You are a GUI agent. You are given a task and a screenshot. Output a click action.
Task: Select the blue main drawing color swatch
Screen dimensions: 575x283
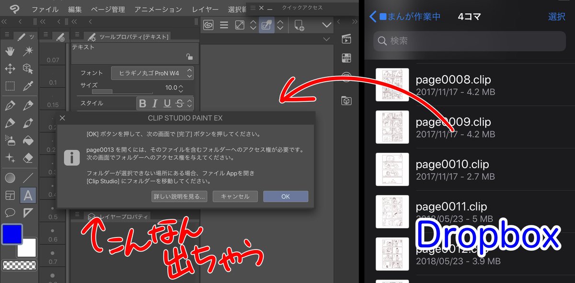pyautogui.click(x=12, y=234)
